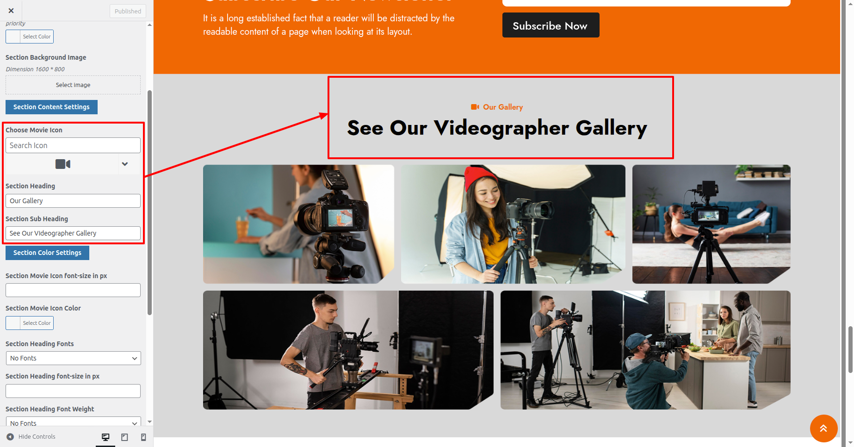Viewport: 854px width, 447px height.
Task: Click the Hide Controls arrow icon
Action: pyautogui.click(x=10, y=436)
